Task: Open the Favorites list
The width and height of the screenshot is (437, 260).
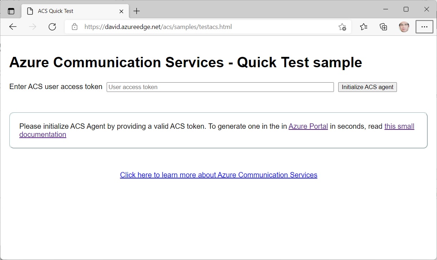Action: tap(364, 27)
